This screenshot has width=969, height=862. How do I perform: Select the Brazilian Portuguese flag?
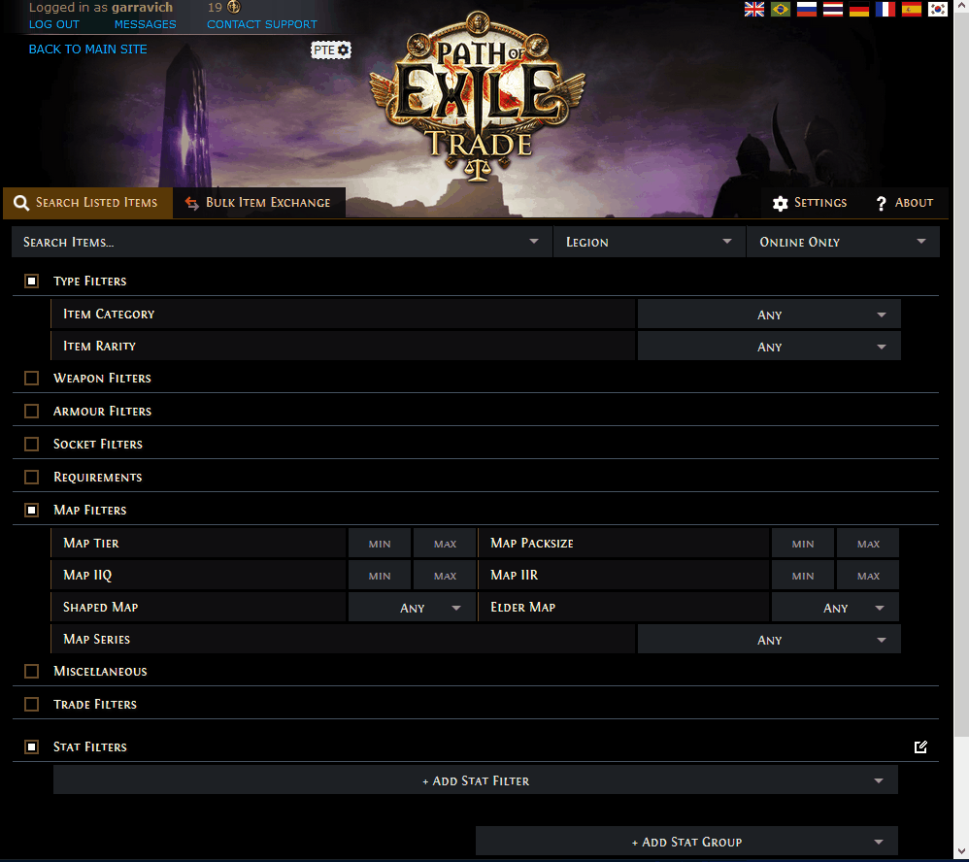click(781, 9)
